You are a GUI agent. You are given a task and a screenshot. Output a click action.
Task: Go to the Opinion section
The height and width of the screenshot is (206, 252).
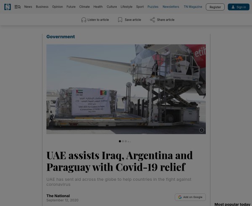click(x=58, y=7)
